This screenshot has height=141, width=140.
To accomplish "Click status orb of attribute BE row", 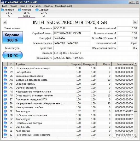I will point(5,111).
